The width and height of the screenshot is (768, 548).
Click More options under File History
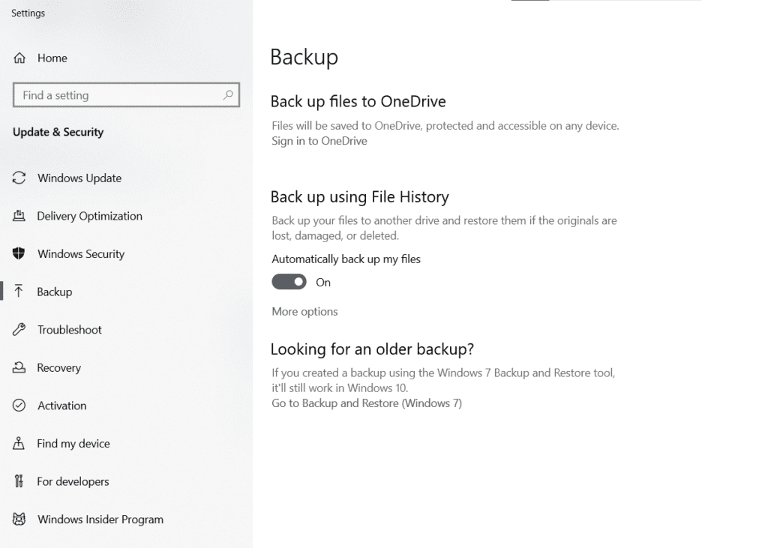pyautogui.click(x=304, y=311)
